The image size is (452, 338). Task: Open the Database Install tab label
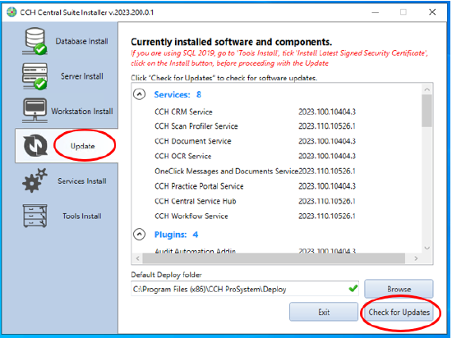point(82,41)
